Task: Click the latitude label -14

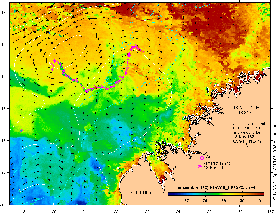Action: point(3,76)
